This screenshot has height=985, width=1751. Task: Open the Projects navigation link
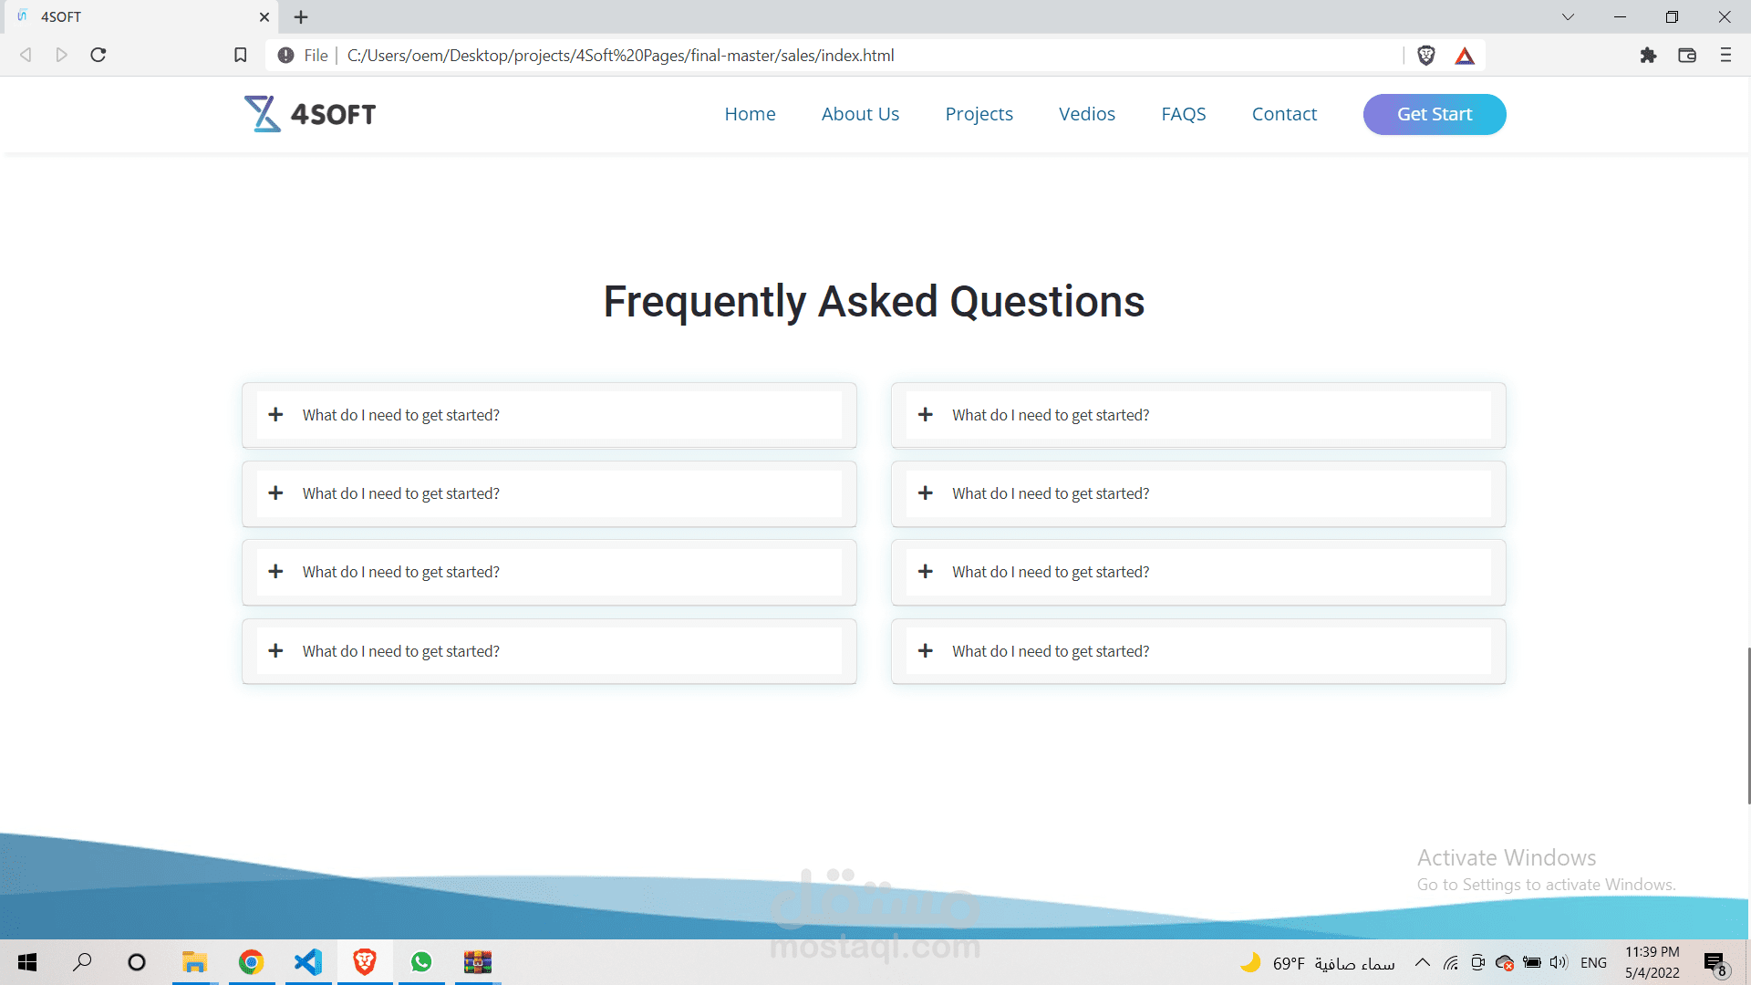(979, 114)
